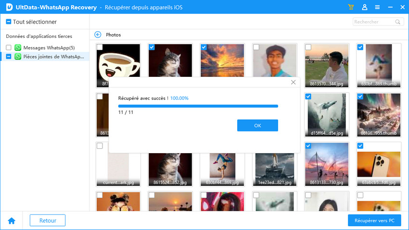Click WhatsApp icon beside Pièces jointes
409x230 pixels.
[18, 57]
